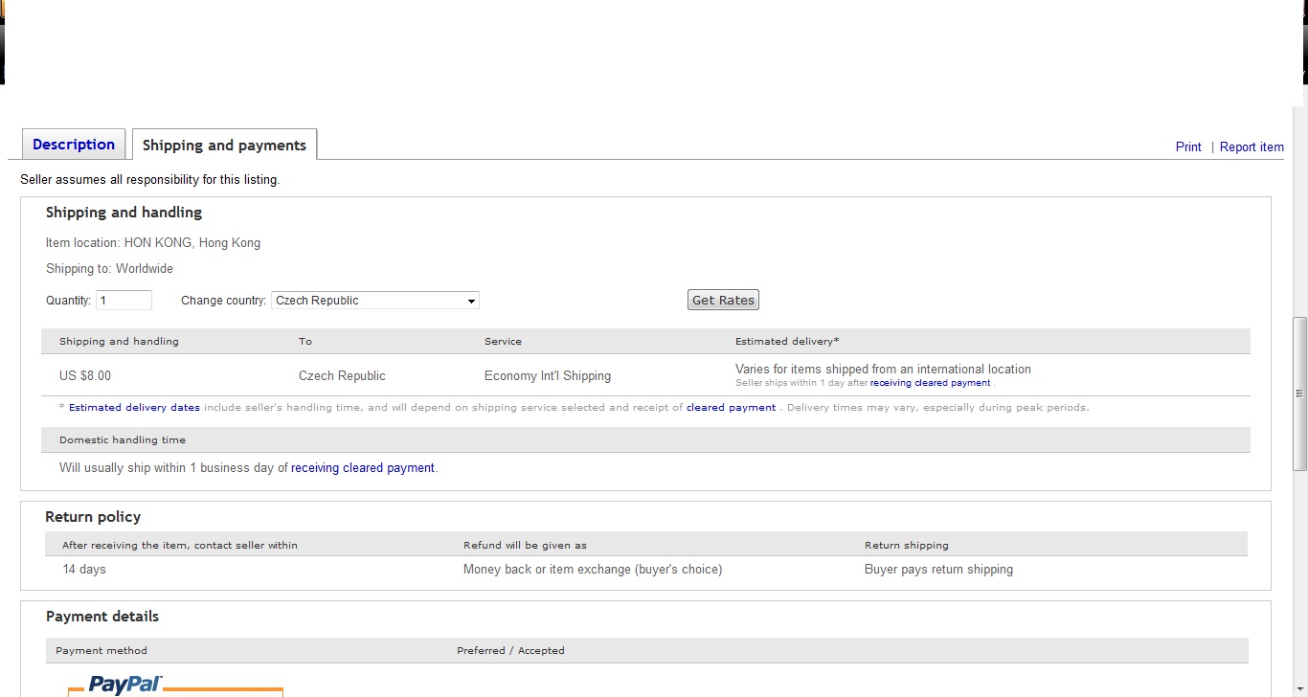Open the Report item link
1308x697 pixels.
1252,146
